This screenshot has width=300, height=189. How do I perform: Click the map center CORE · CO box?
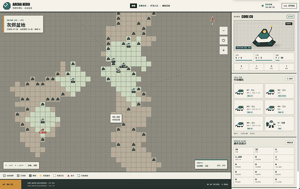point(211,165)
